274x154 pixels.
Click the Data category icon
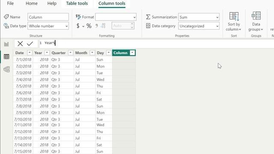(x=148, y=26)
